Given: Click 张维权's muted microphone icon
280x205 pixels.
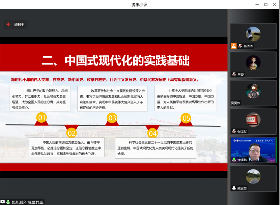Looking at the screenshot, I should tap(233, 131).
